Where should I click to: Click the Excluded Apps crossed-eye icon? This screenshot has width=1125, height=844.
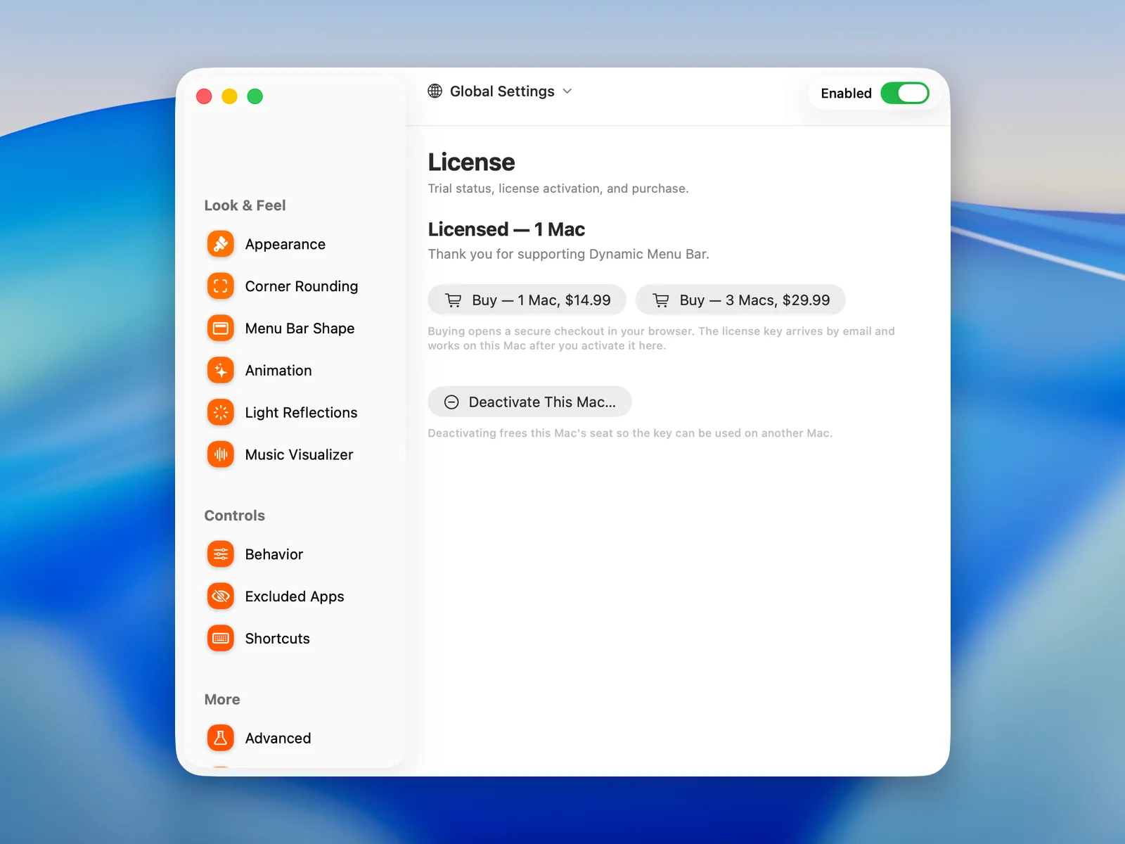point(221,596)
